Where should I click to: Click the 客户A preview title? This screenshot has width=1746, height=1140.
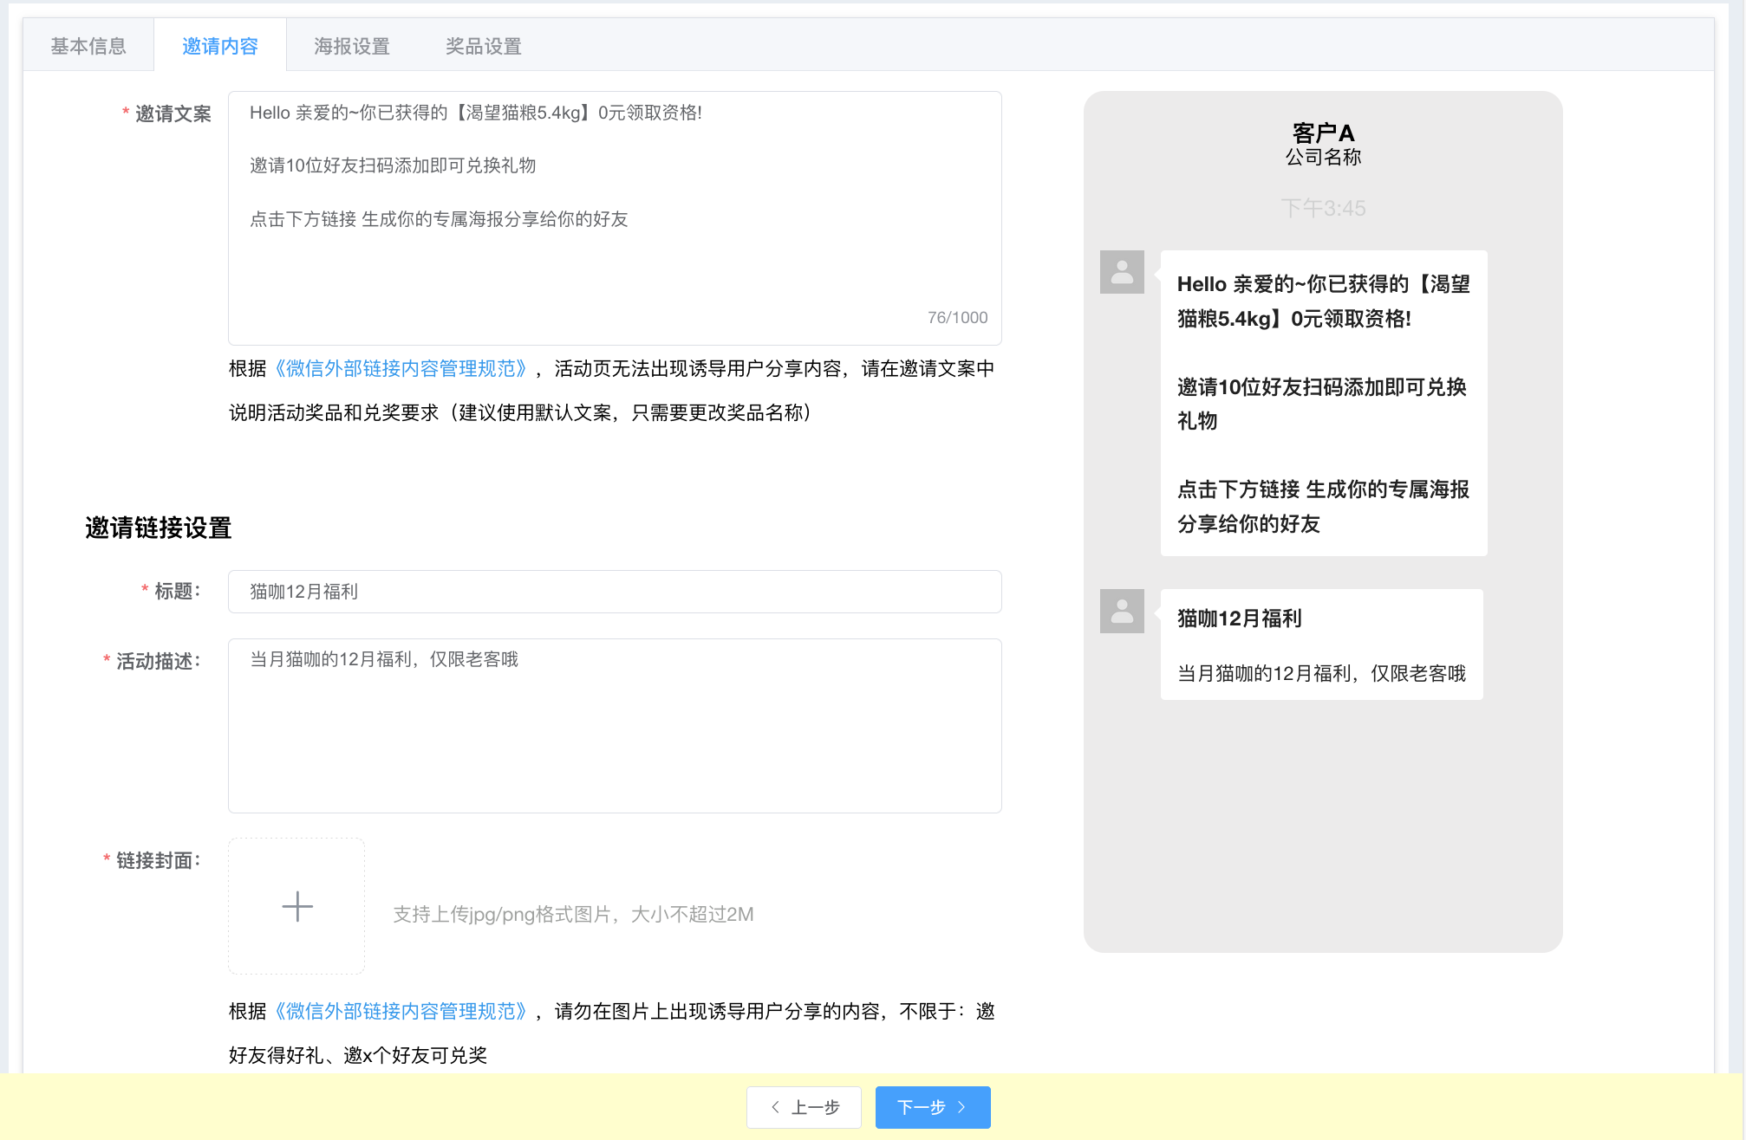tap(1323, 133)
